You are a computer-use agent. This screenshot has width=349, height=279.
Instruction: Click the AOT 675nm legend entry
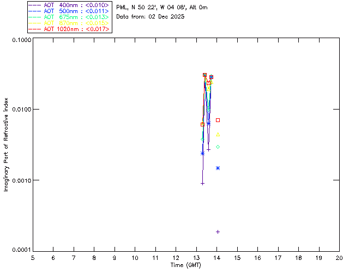(x=69, y=17)
